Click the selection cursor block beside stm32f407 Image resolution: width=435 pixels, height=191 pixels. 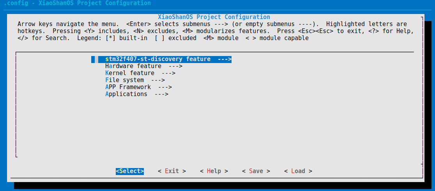tap(93, 59)
